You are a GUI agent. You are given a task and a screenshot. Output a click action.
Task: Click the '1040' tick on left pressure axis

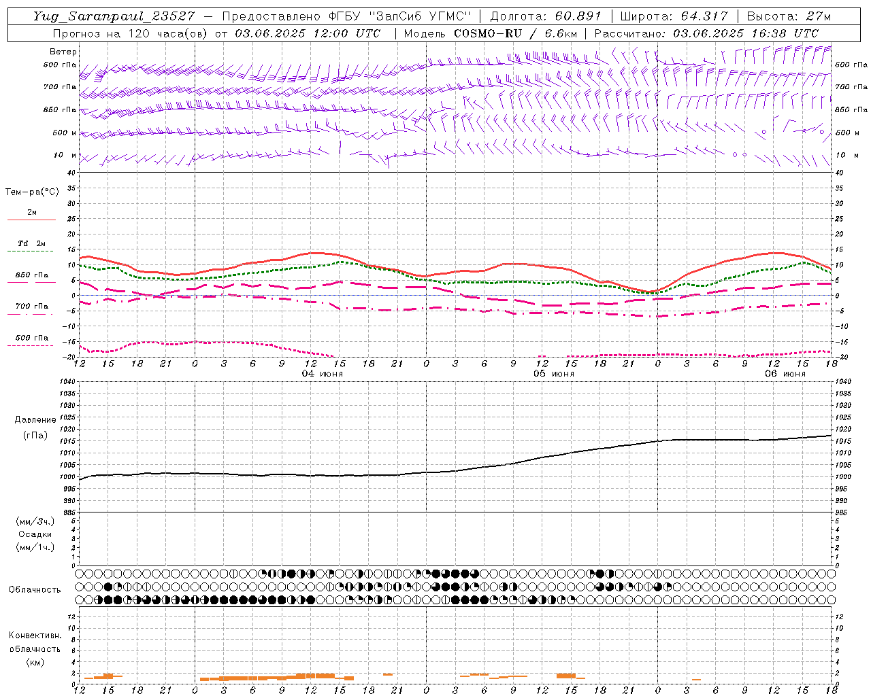coord(68,382)
